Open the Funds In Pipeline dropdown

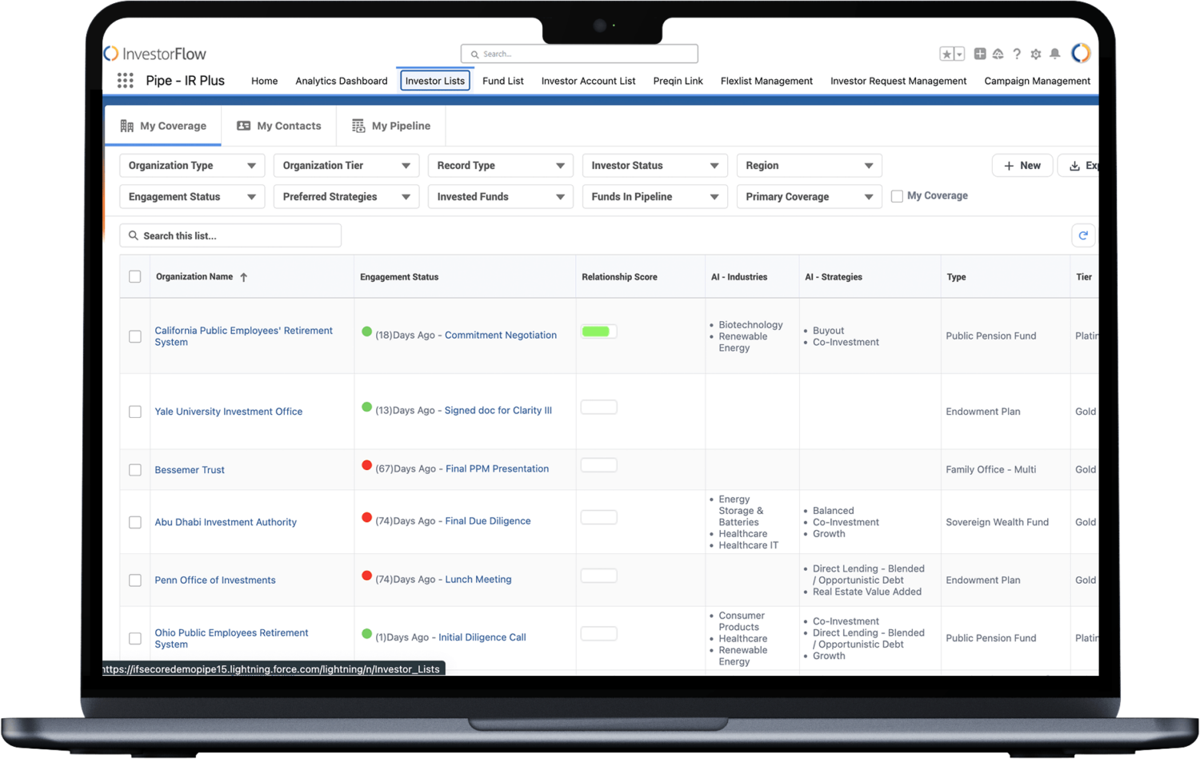[655, 197]
